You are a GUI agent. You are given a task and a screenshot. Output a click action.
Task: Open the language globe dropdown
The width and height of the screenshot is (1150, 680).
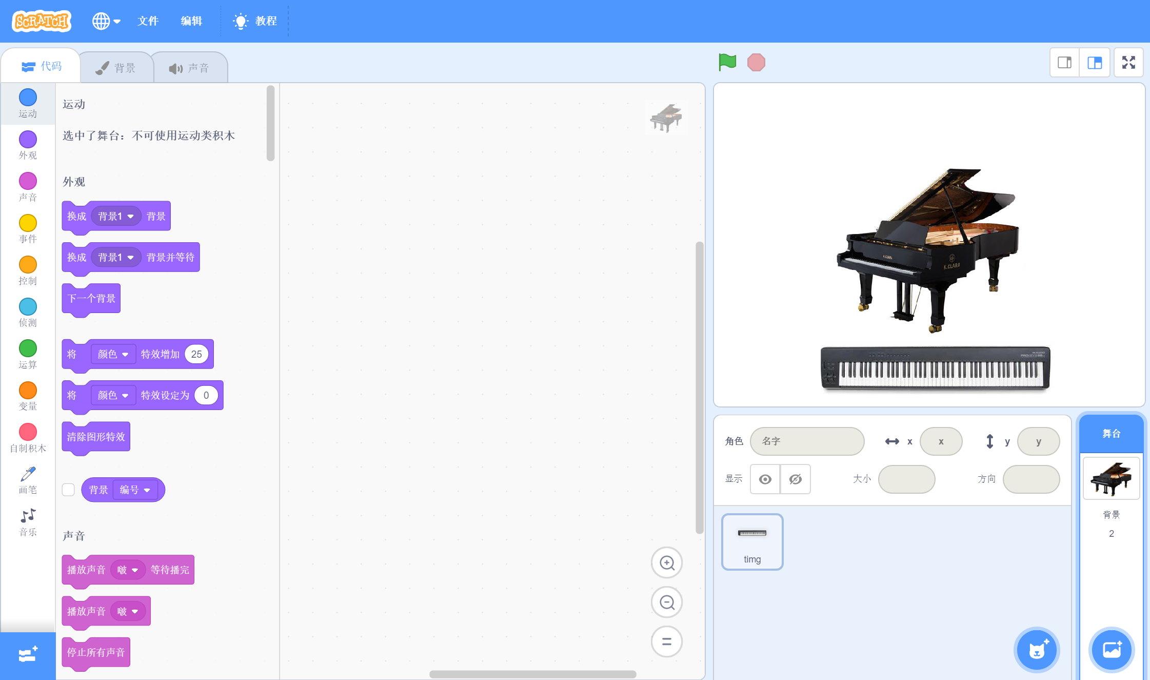click(106, 21)
